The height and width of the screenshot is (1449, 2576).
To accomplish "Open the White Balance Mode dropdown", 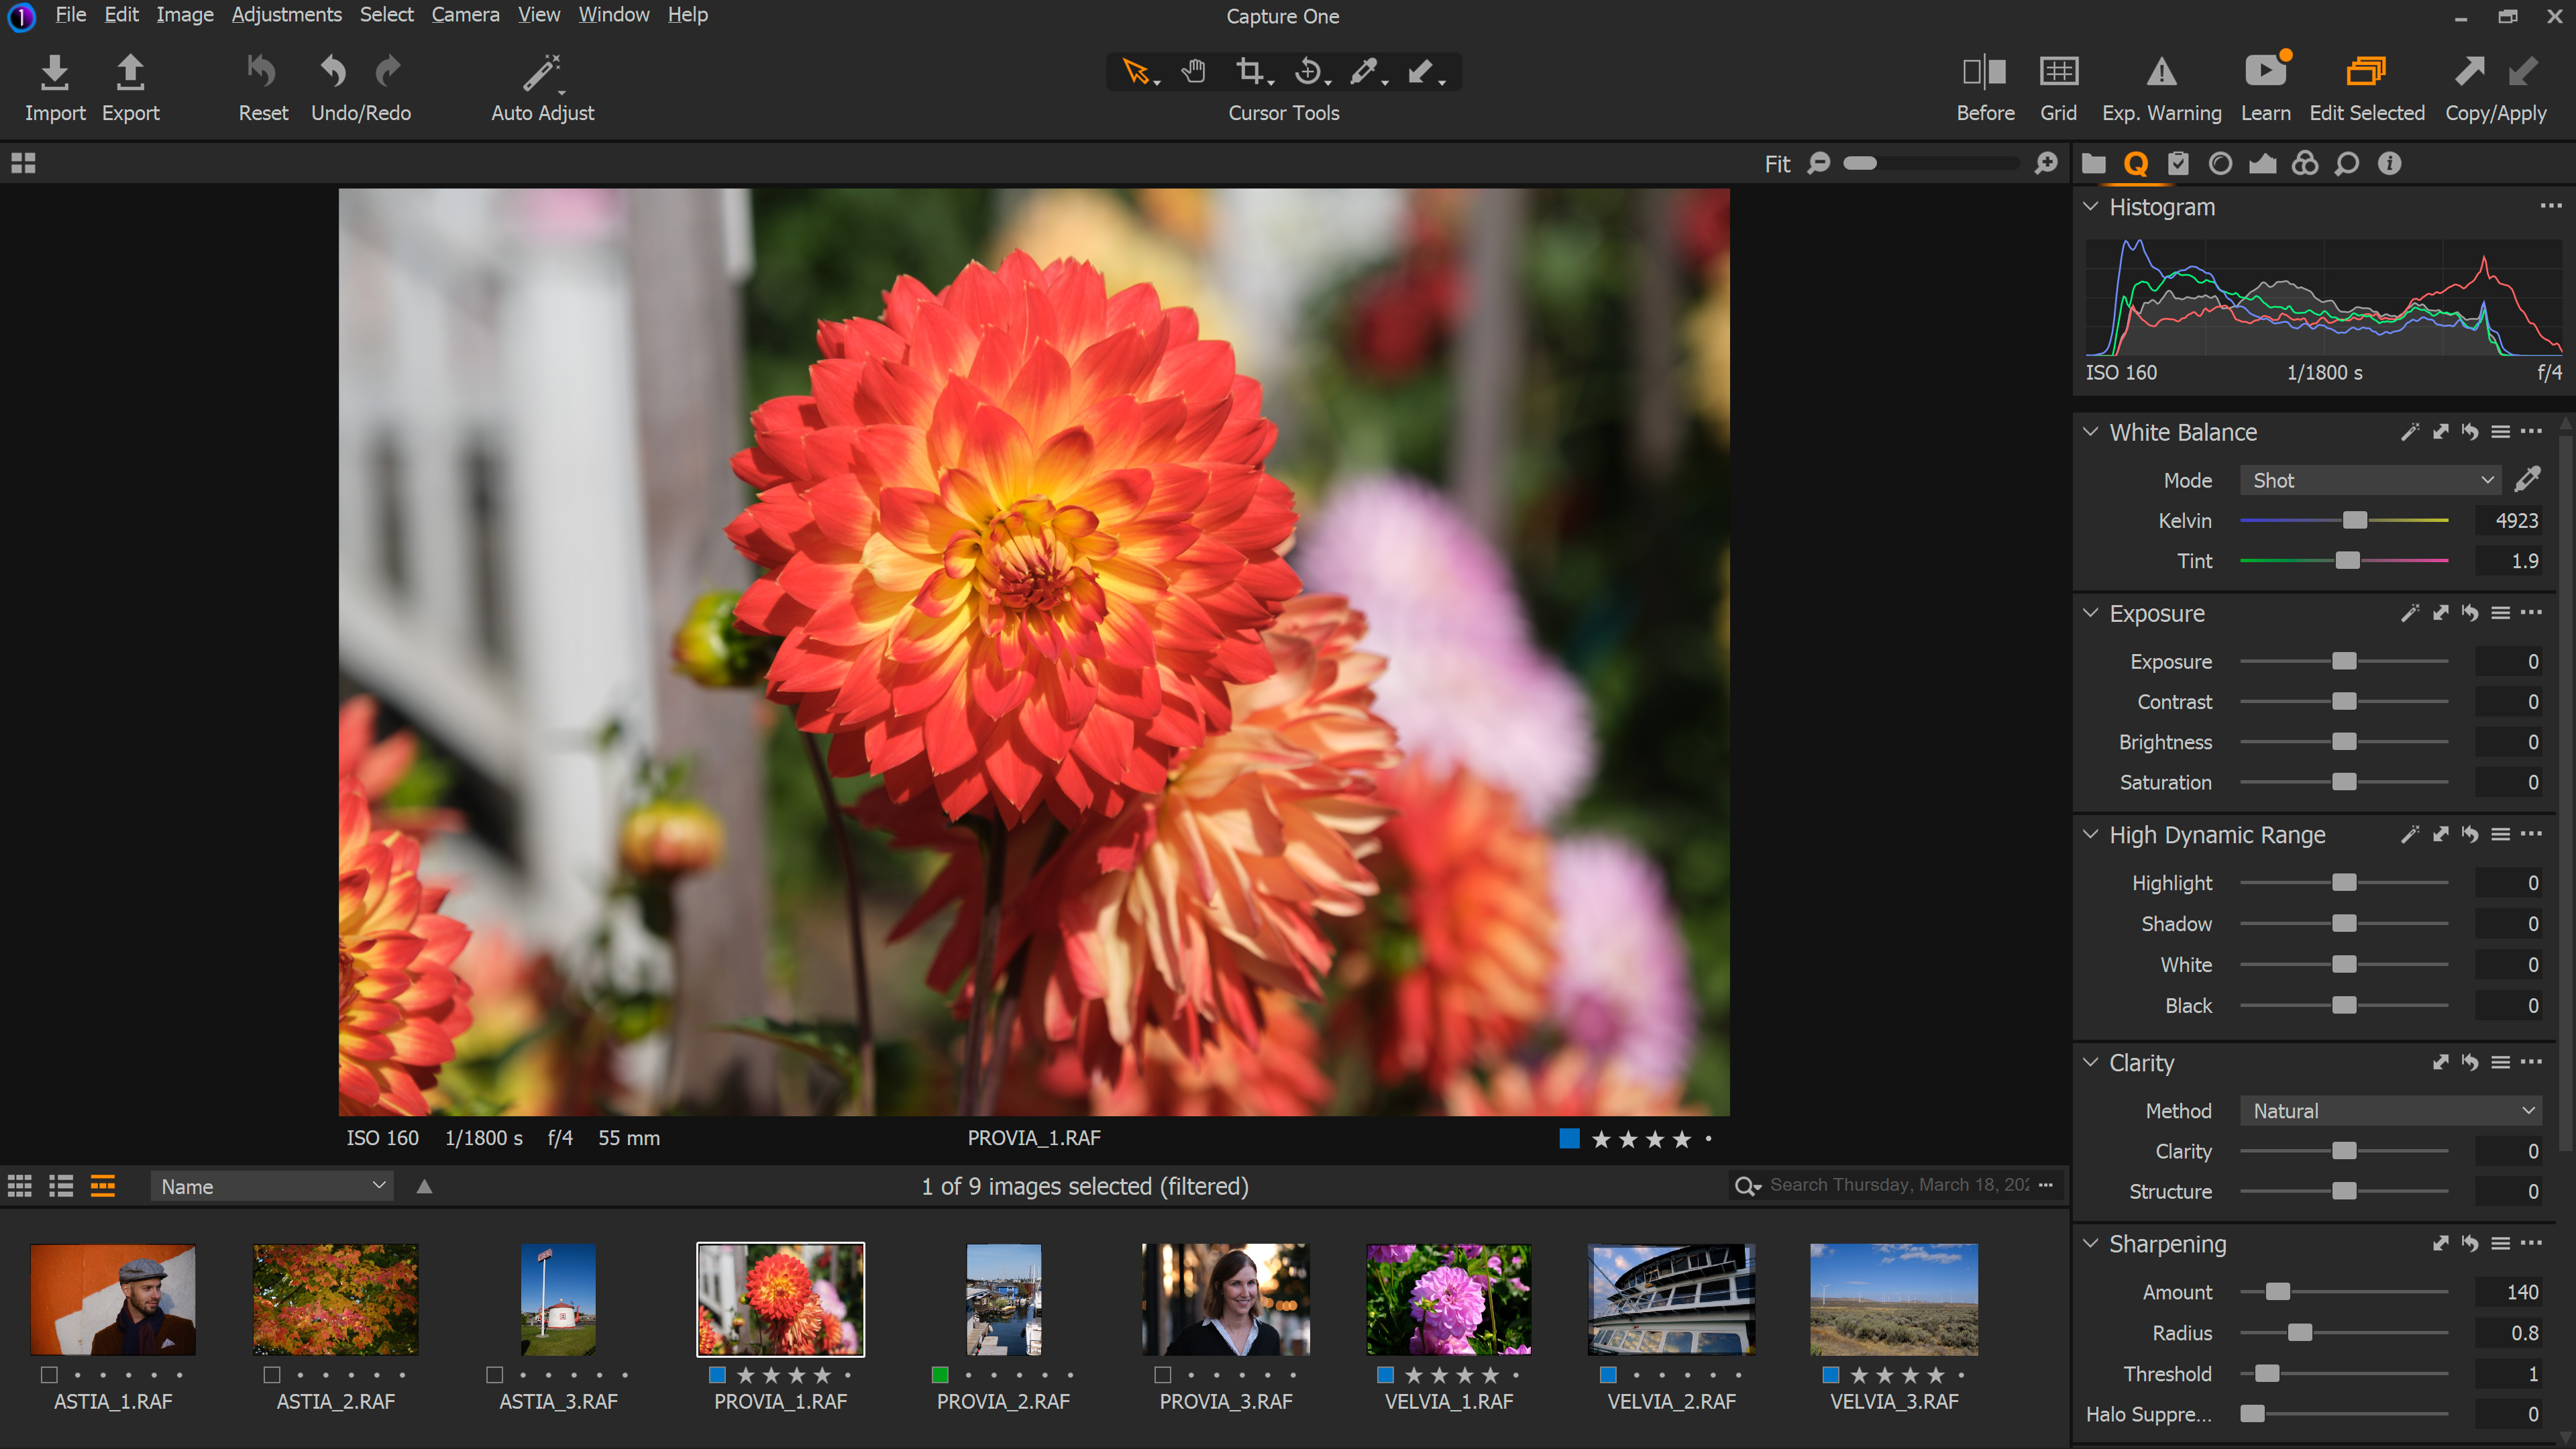I will coord(2370,480).
